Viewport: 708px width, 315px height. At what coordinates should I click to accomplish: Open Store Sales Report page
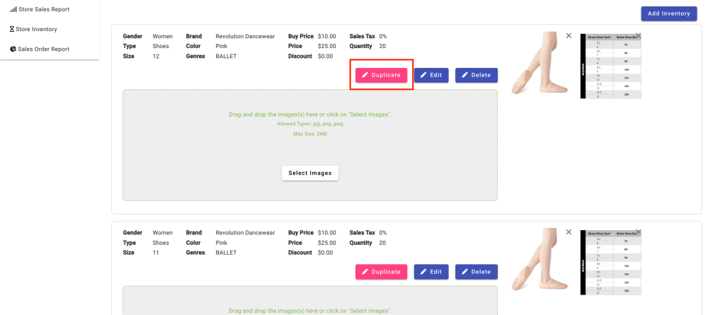point(44,9)
